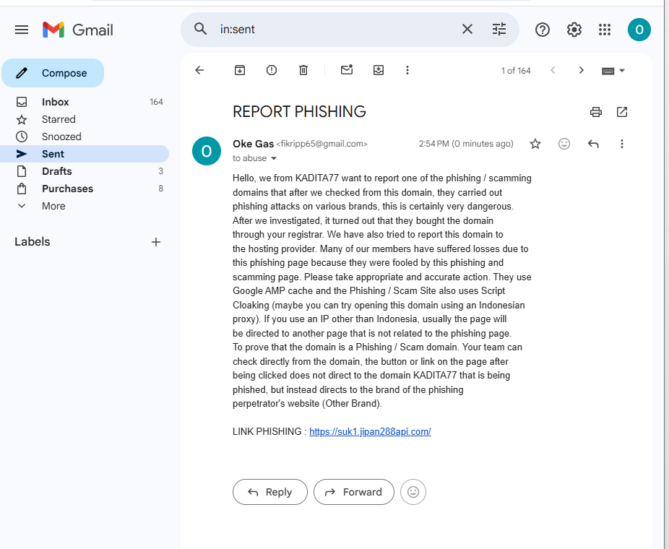Open email in new window
This screenshot has width=669, height=549.
click(622, 112)
